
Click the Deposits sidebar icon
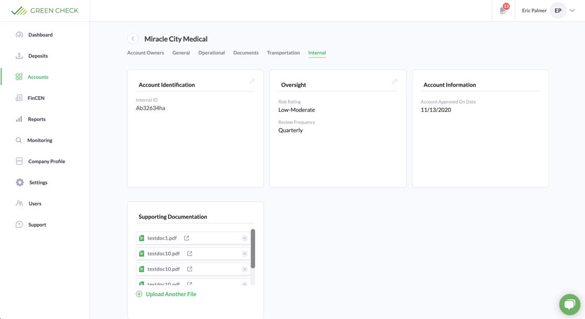click(x=19, y=55)
